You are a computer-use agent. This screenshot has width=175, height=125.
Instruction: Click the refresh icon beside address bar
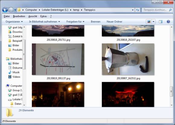pos(138,10)
